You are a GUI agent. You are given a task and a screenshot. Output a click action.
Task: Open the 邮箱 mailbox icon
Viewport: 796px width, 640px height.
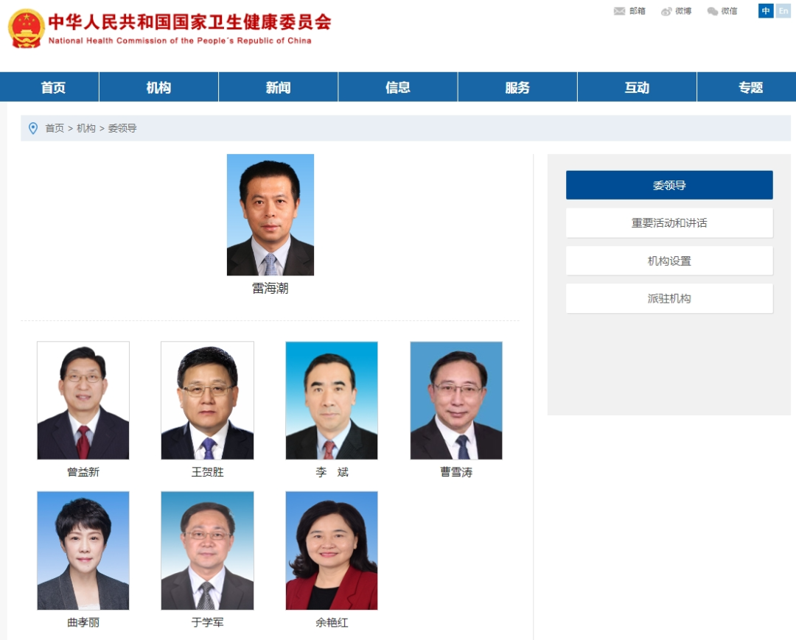tap(631, 11)
